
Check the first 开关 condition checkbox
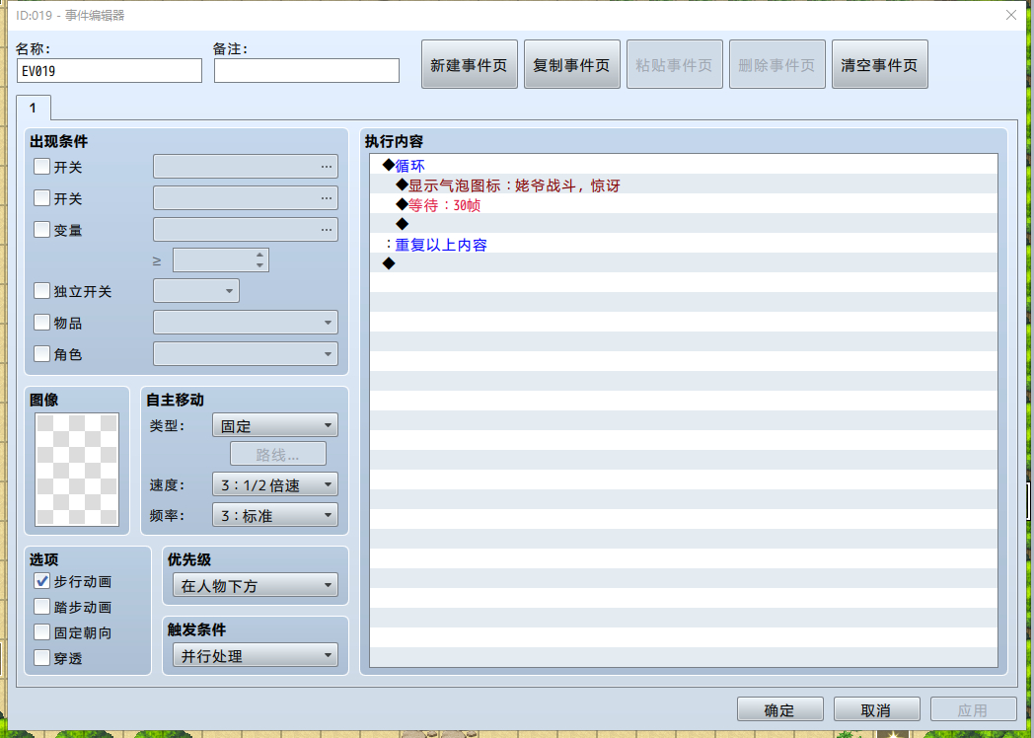pyautogui.click(x=41, y=166)
